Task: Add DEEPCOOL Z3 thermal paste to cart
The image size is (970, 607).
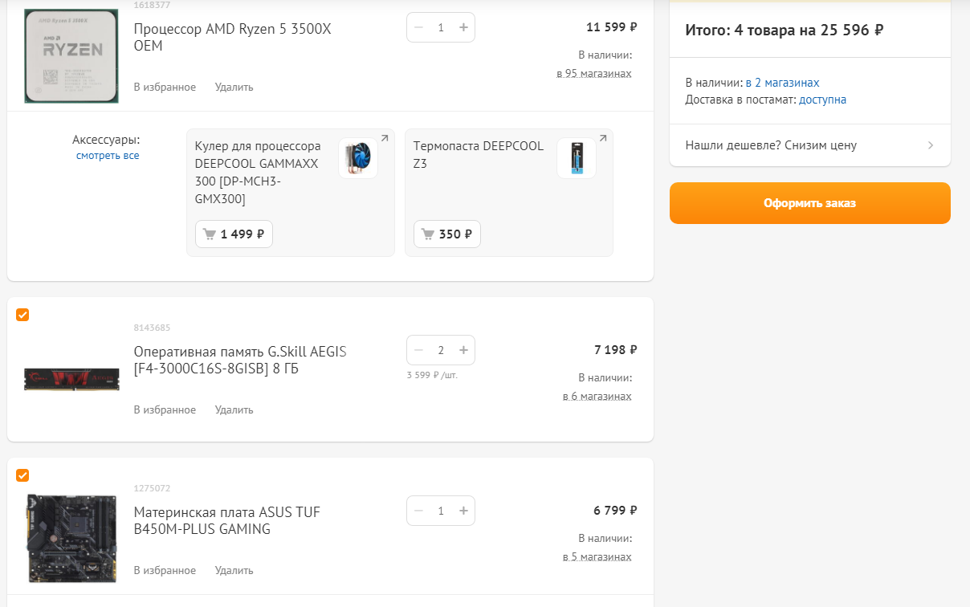Action: coord(447,234)
